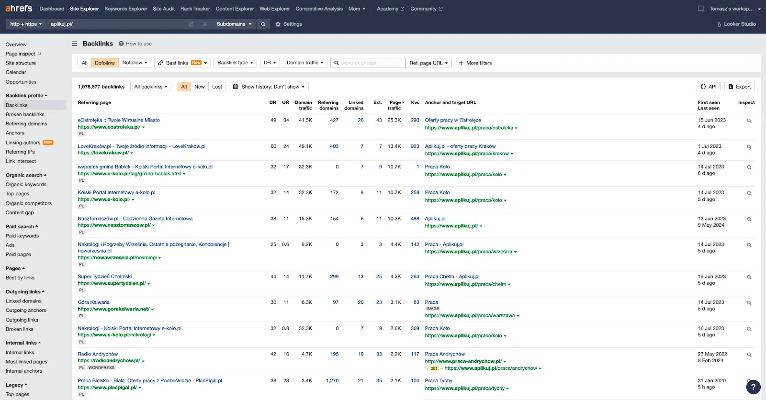Open the Oferty pracy w Ostrołęce anchor

point(453,120)
